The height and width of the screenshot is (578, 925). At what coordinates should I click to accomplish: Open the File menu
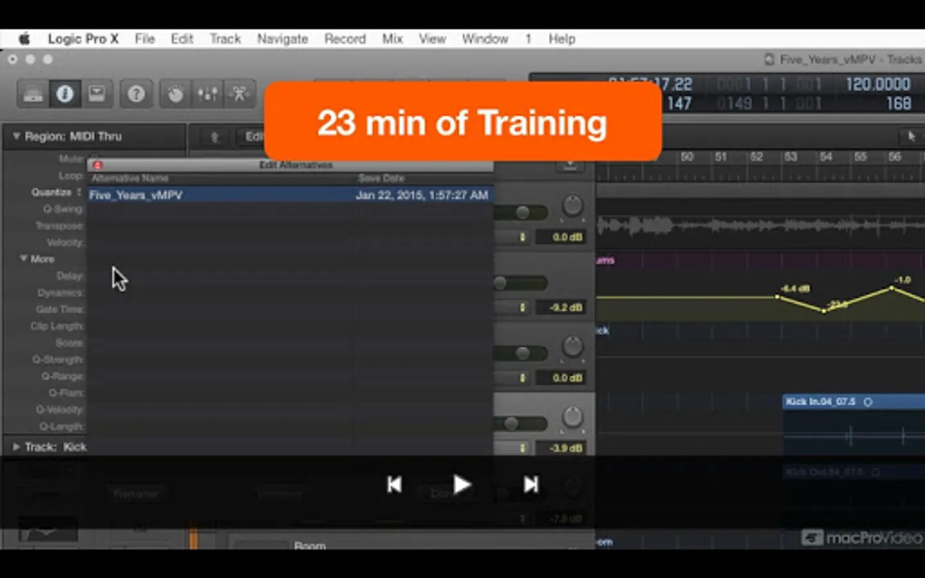pos(145,39)
